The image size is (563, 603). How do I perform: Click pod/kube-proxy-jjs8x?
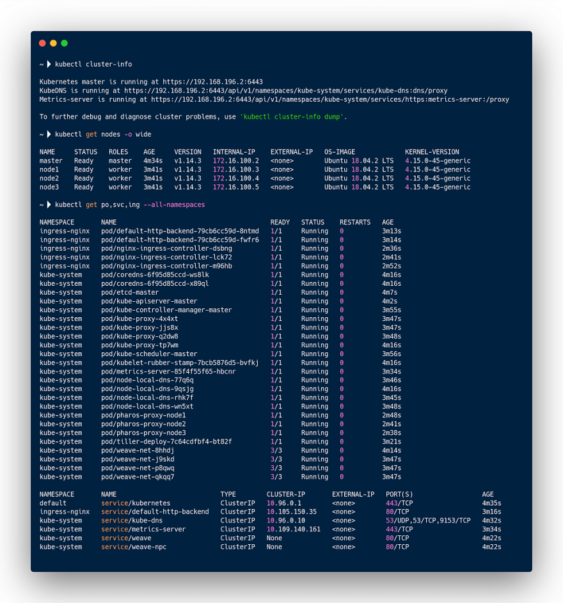(x=139, y=327)
